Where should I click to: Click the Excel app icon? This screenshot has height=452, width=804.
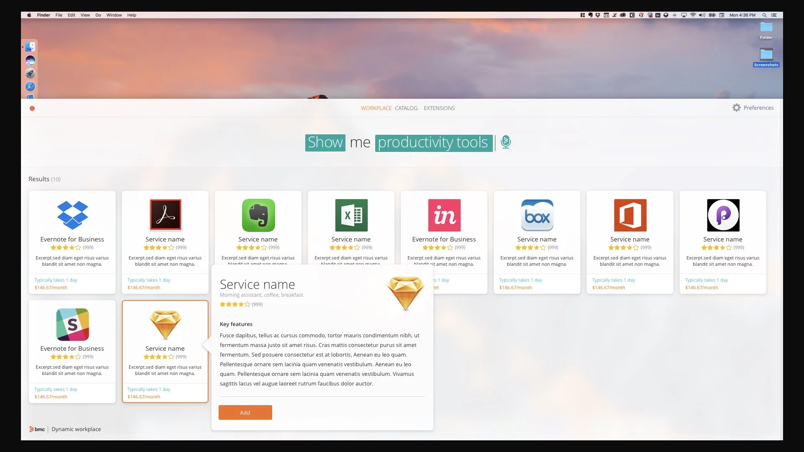351,215
